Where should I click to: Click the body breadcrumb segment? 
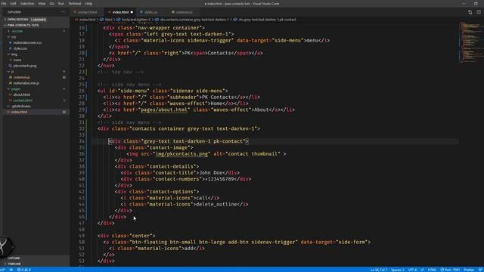(x=134, y=20)
